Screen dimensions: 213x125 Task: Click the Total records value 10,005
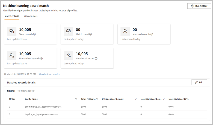25,30
